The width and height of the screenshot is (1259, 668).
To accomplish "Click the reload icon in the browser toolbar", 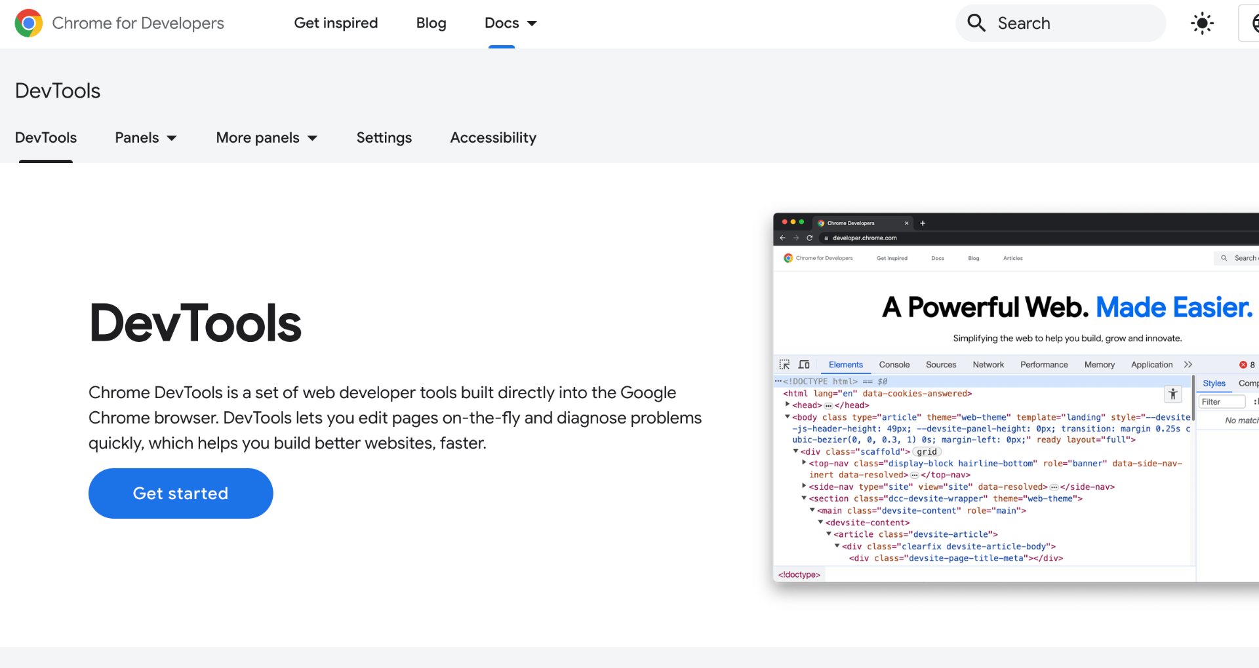I will 810,238.
